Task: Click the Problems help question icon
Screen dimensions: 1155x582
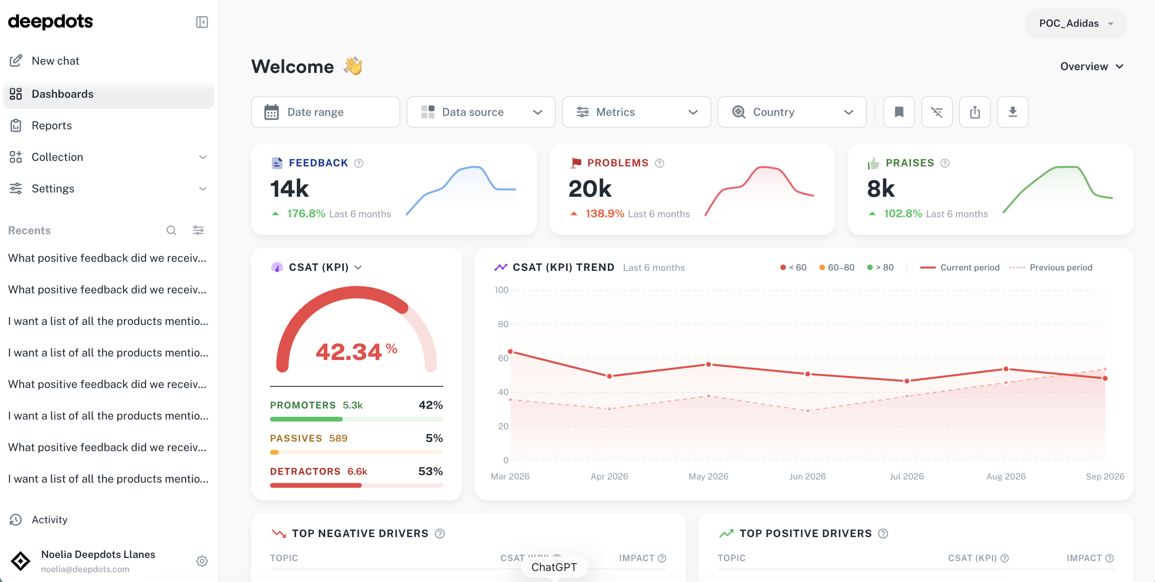Action: tap(659, 163)
